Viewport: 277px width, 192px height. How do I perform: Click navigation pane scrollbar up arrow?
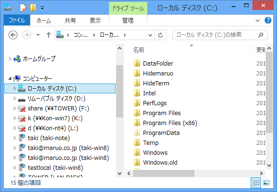[119, 49]
